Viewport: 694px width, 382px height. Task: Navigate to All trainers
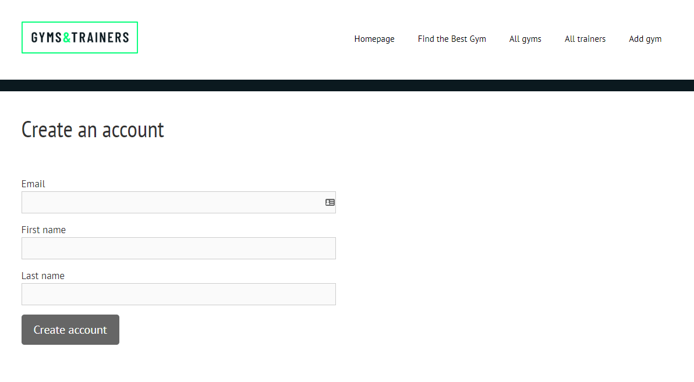(x=585, y=39)
